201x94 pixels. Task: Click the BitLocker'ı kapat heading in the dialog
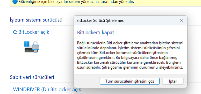point(96,32)
